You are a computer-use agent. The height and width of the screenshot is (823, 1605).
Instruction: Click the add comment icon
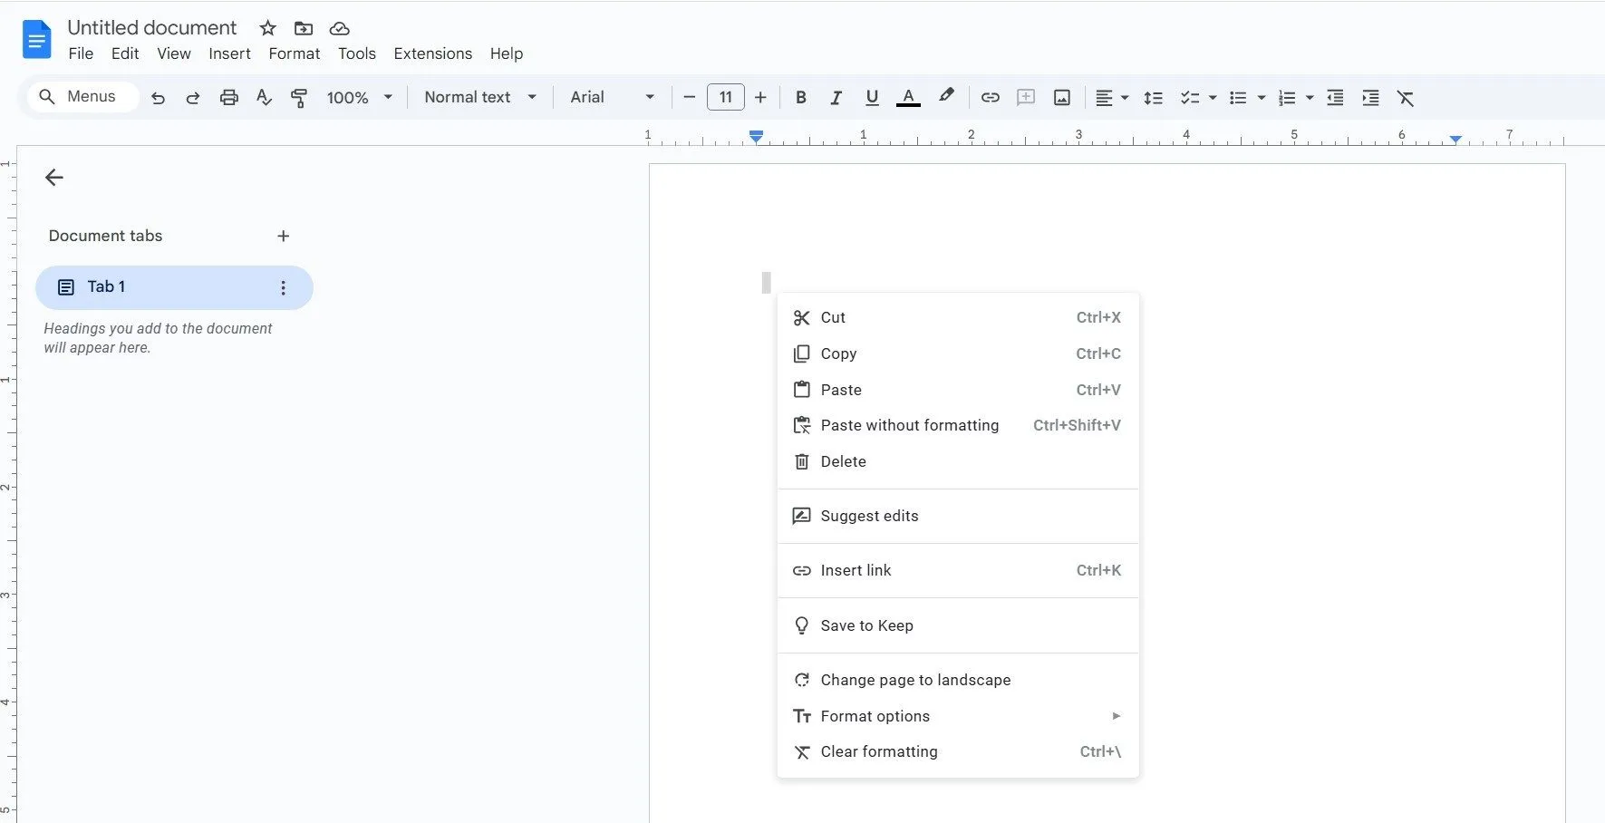[1025, 97]
